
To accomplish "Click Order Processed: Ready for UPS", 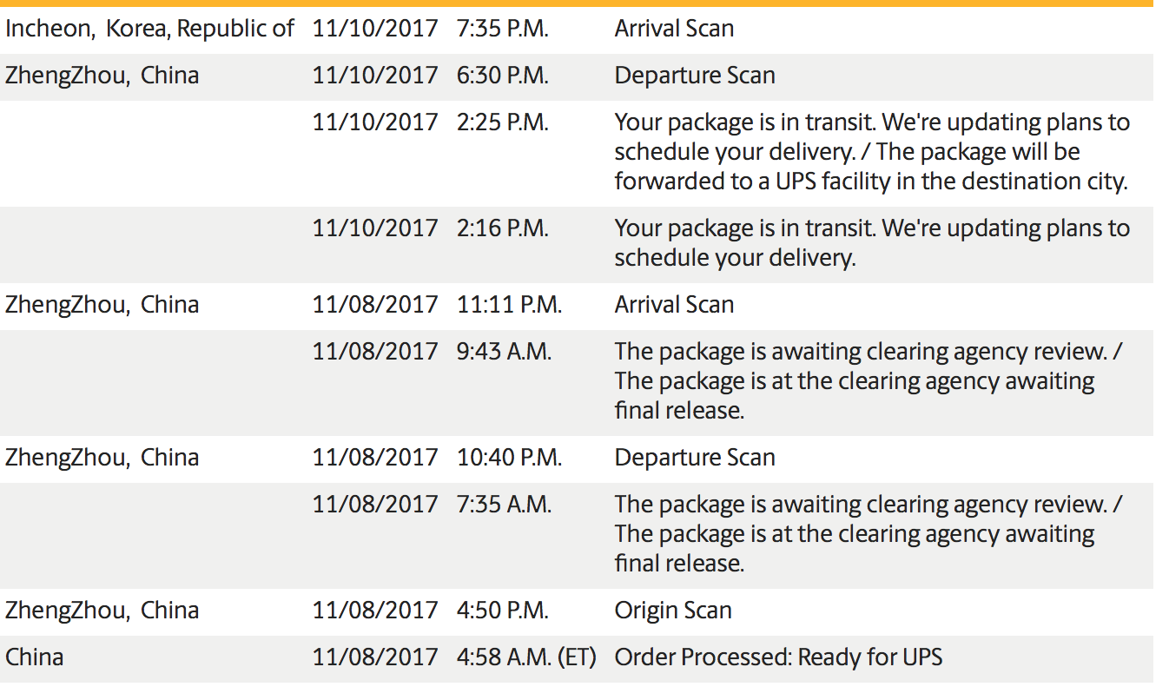I will [x=778, y=657].
